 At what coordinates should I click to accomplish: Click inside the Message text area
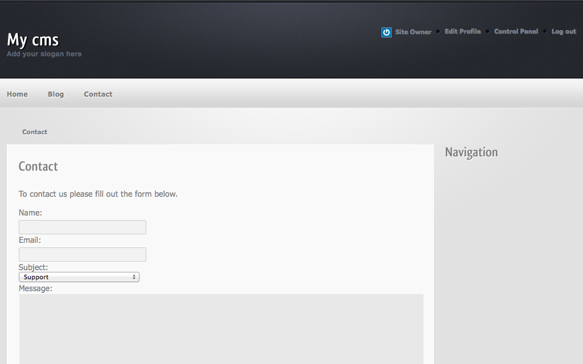(x=221, y=329)
